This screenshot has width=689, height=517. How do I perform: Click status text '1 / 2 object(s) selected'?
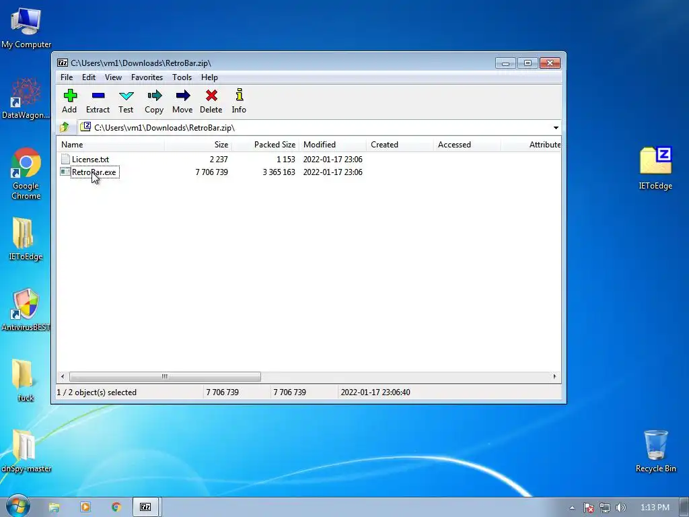[x=97, y=392]
